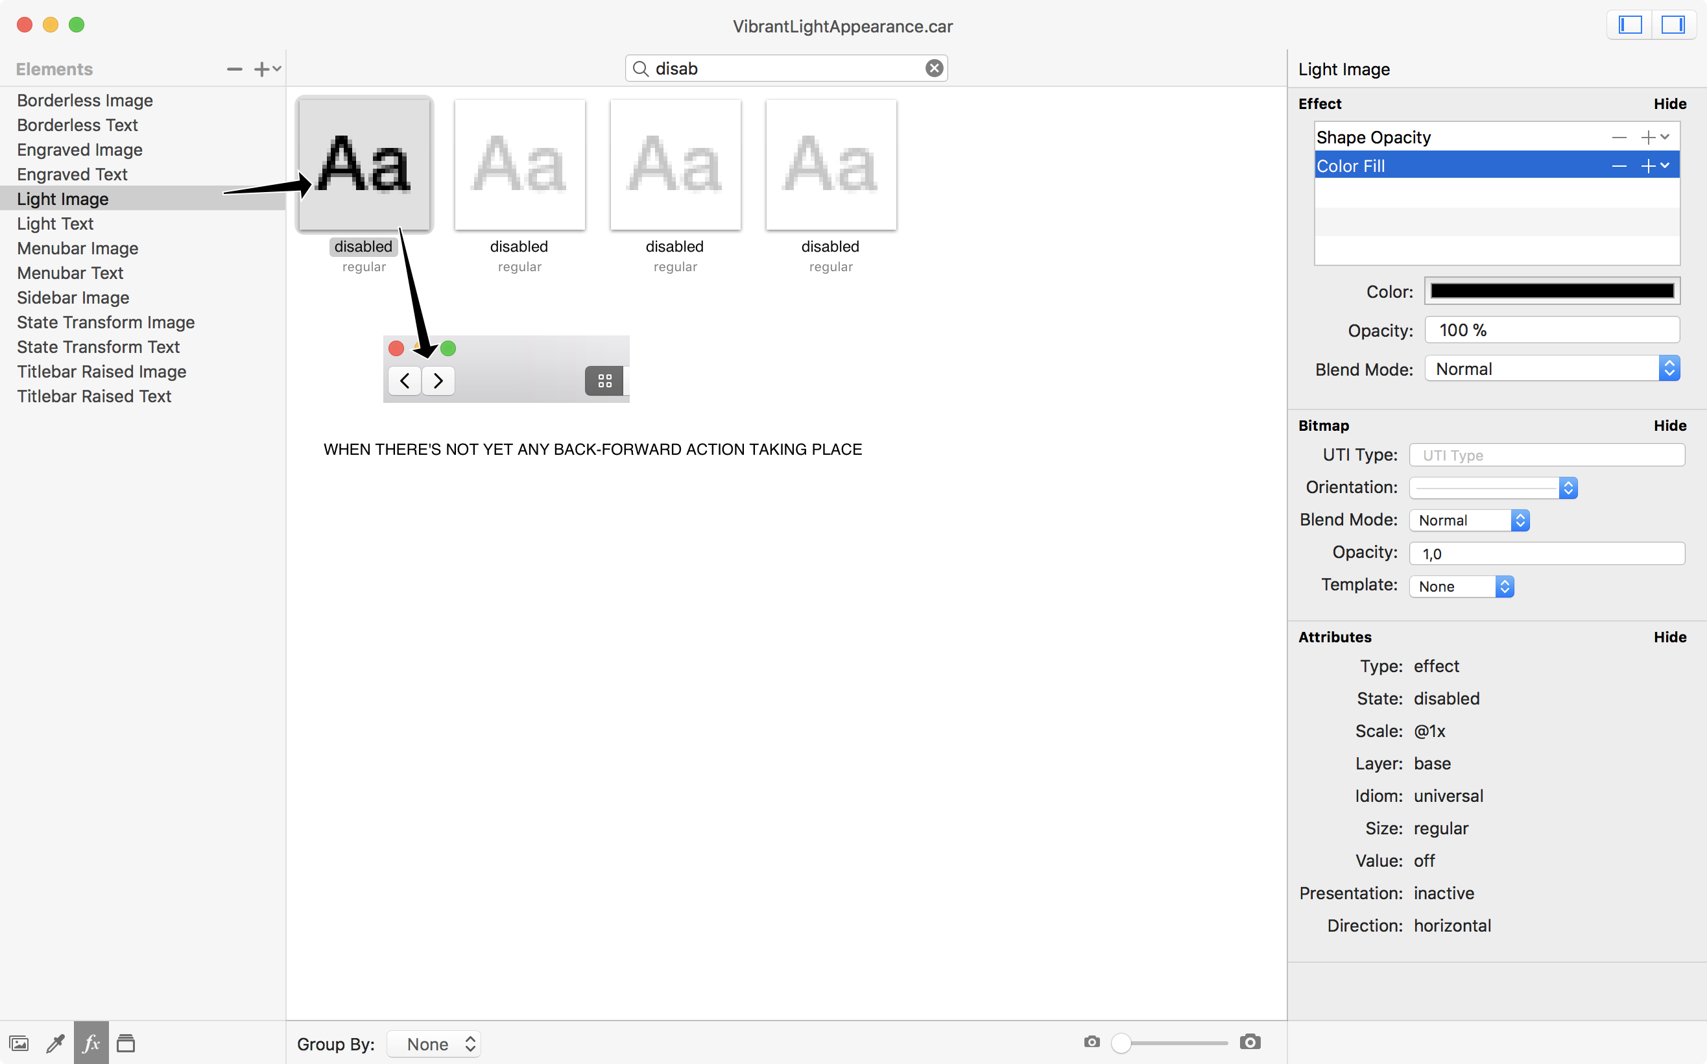Click the UTI Type input field
1707x1064 pixels.
(x=1547, y=455)
